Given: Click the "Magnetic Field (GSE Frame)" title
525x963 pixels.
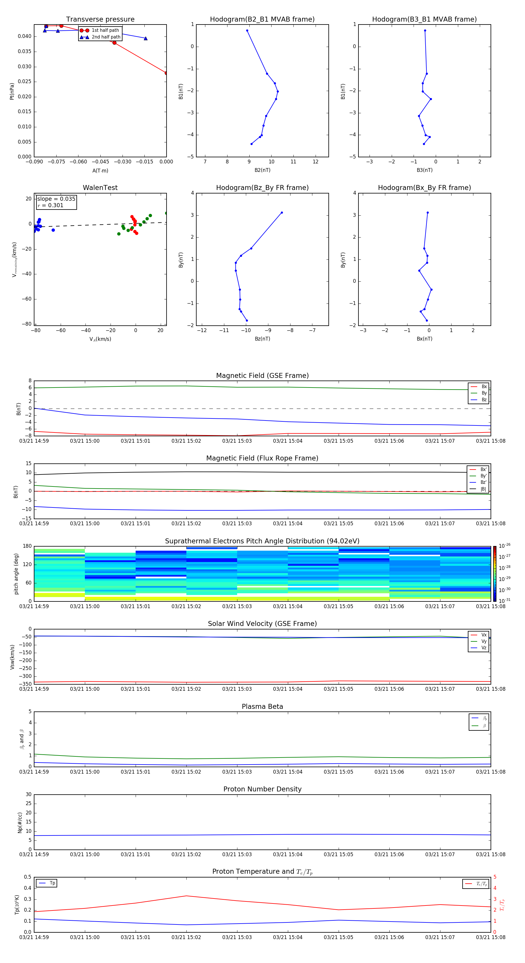Looking at the screenshot, I should pyautogui.click(x=262, y=376).
